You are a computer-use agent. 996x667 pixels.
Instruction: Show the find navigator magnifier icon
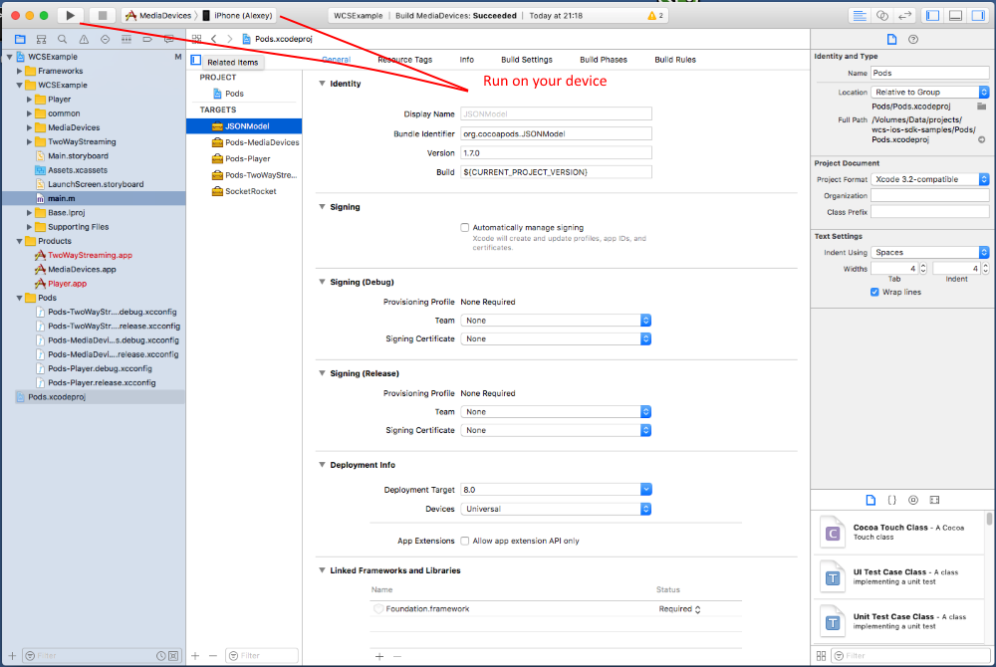[x=63, y=39]
